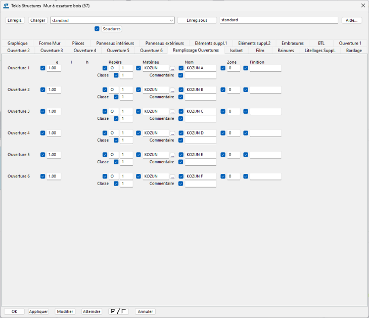
Task: Disable the Zone checkbox for Ouverture 3
Action: [x=223, y=111]
